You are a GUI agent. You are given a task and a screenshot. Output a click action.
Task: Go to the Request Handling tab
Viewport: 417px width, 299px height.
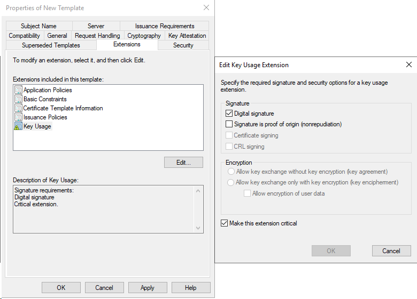97,36
